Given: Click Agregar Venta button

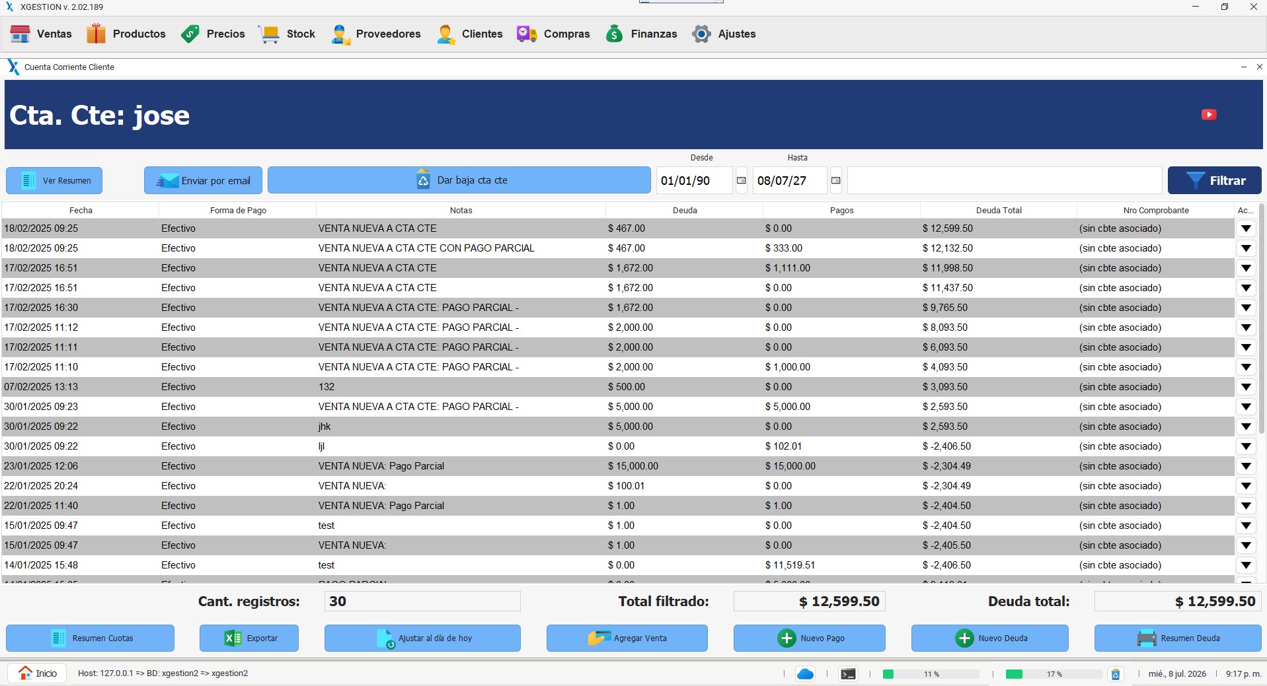Looking at the screenshot, I should coord(627,638).
